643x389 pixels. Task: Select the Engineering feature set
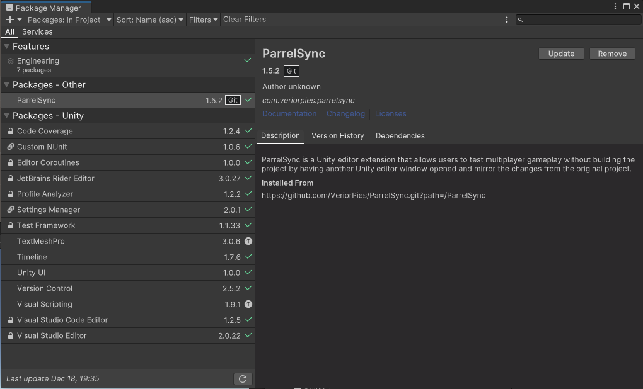[x=128, y=65]
